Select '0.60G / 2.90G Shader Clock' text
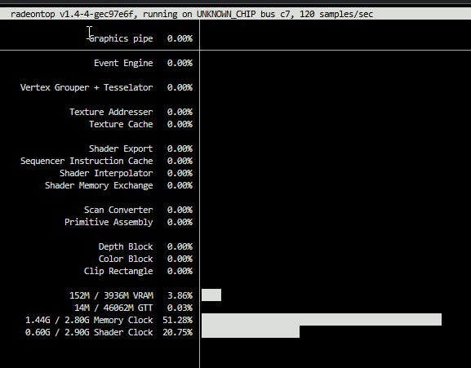471x368 pixels. coord(89,333)
